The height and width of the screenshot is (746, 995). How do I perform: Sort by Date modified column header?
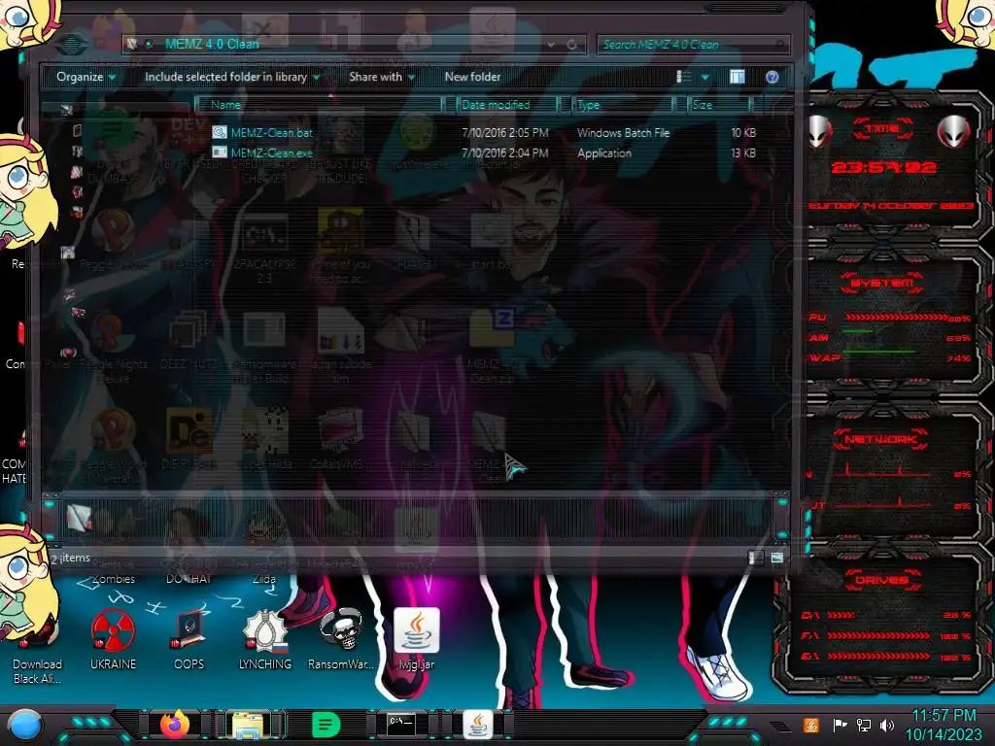point(507,105)
